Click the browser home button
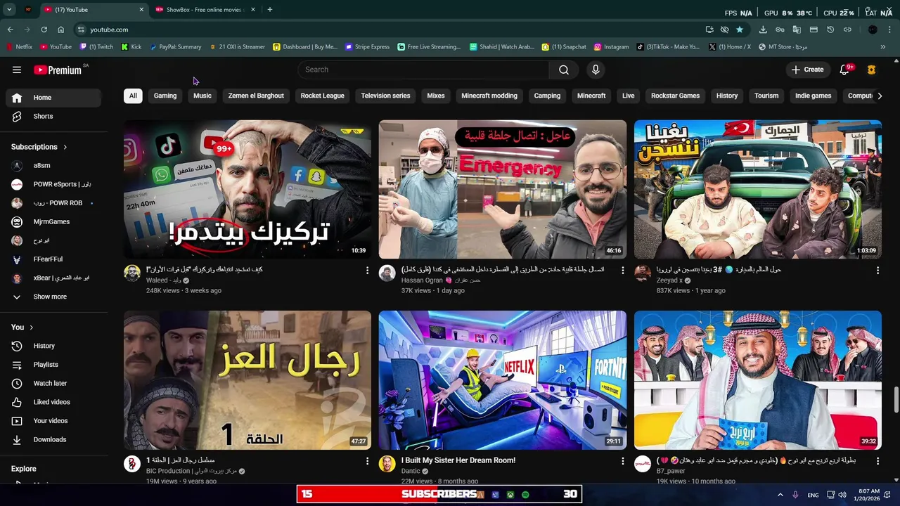This screenshot has width=900, height=506. [60, 30]
